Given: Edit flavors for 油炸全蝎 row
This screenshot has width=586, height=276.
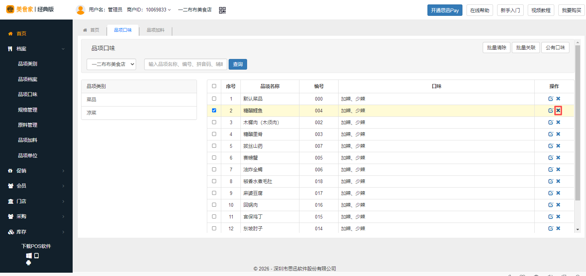Looking at the screenshot, I should point(551,170).
